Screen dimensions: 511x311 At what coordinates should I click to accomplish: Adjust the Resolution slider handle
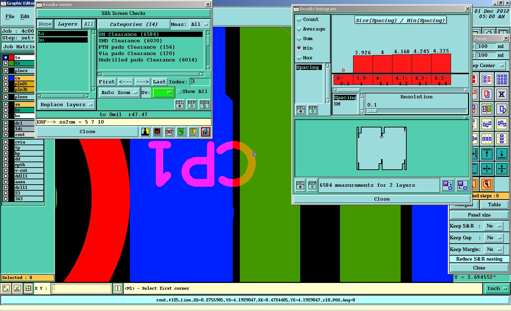point(372,111)
